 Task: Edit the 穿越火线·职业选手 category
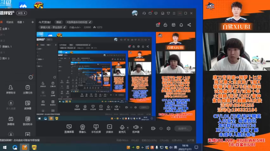coord(53,27)
